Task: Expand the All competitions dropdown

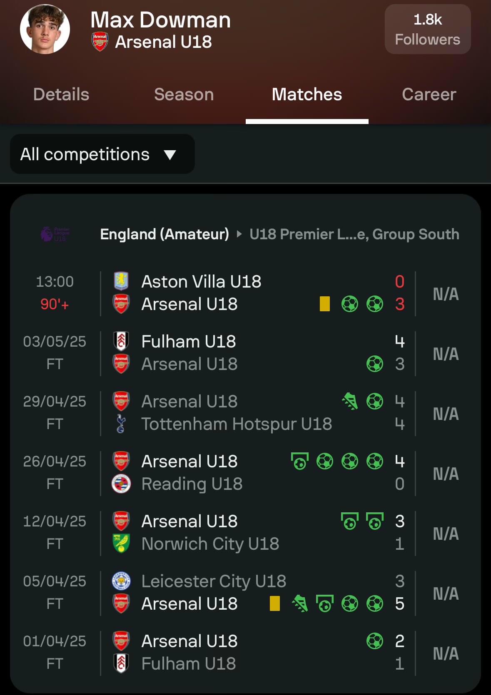Action: [x=102, y=154]
